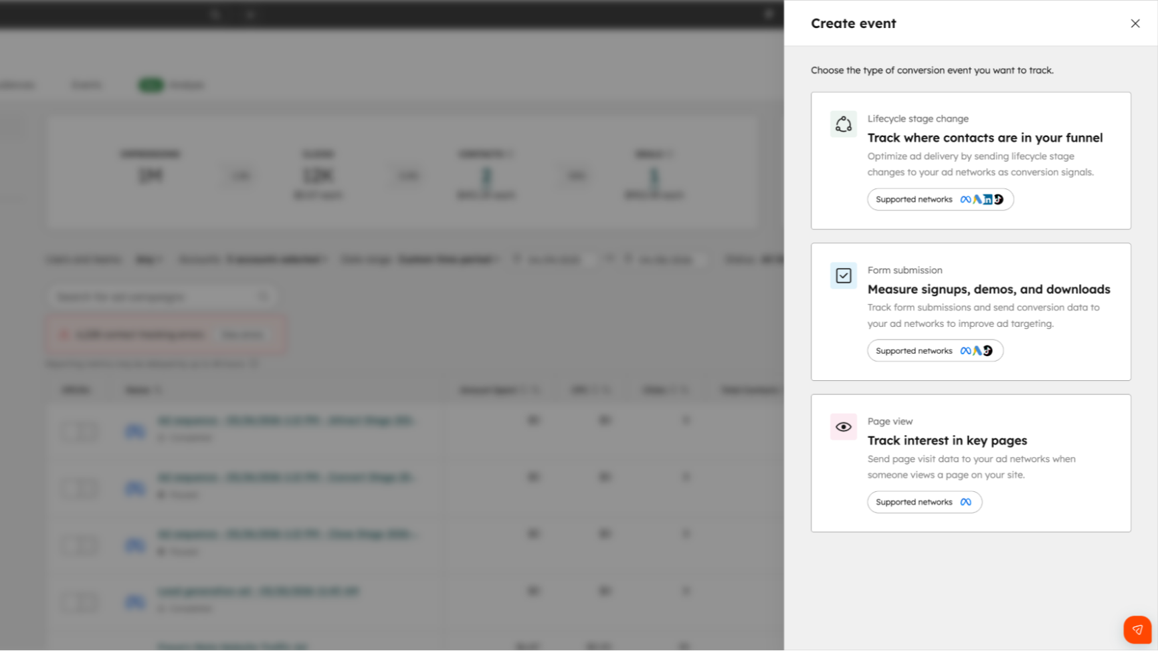1158x651 pixels.
Task: Click the pink Page view eye icon
Action: pos(843,426)
